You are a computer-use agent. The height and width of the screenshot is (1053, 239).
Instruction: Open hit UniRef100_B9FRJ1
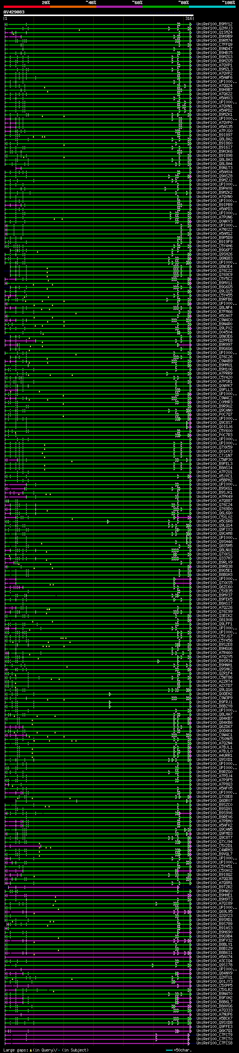[x=214, y=702]
